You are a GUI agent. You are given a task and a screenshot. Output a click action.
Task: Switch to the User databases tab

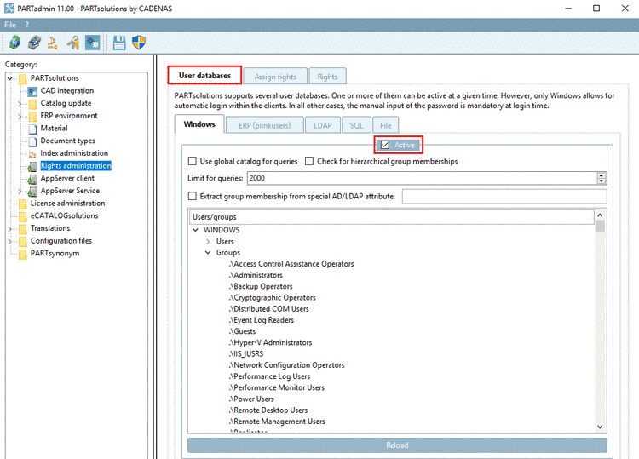click(204, 75)
